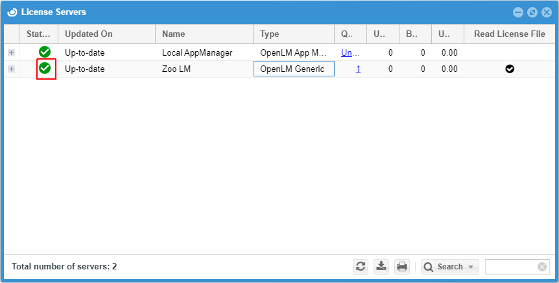Click the refresh servers icon

pyautogui.click(x=361, y=266)
